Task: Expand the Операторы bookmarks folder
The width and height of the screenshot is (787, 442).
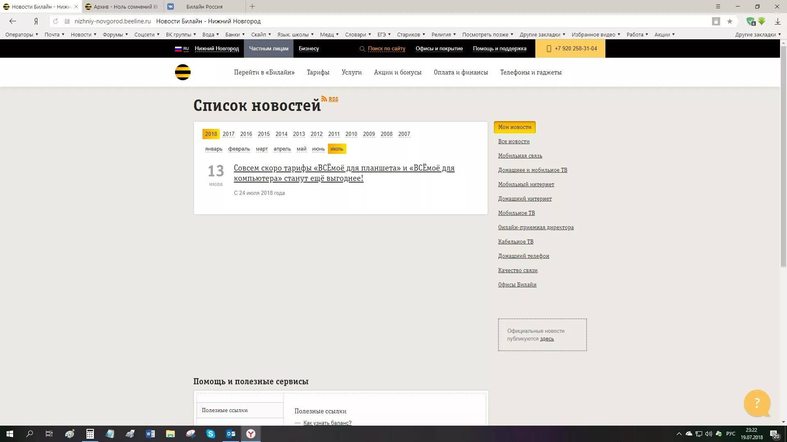Action: tap(22, 35)
